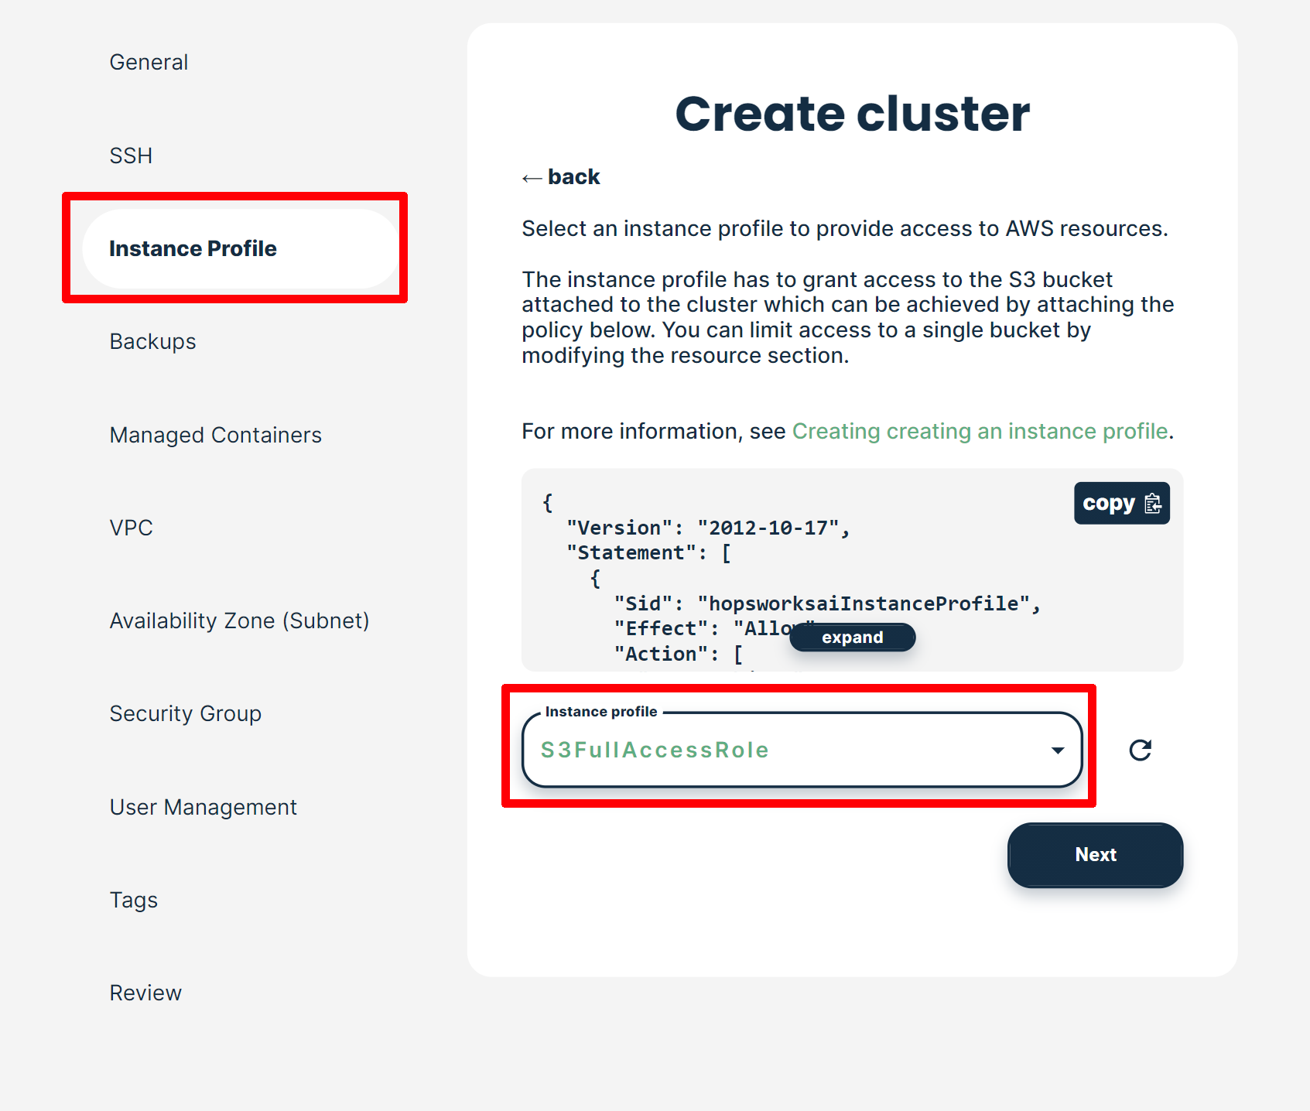Click the clipboard icon in copy button

pos(1153,504)
